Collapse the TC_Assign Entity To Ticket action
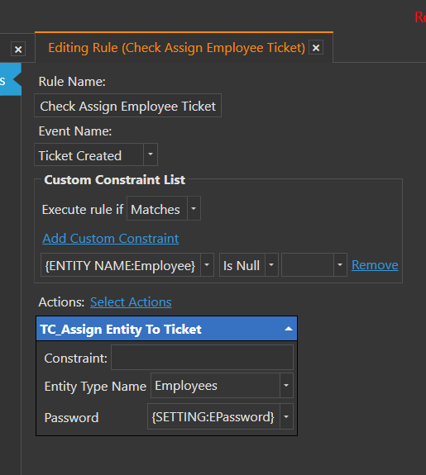This screenshot has width=426, height=475. [289, 329]
